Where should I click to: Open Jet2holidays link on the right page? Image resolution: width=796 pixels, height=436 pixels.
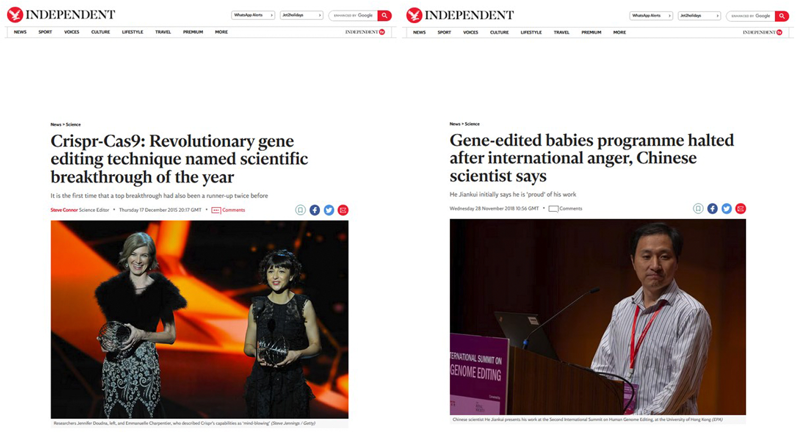[698, 16]
